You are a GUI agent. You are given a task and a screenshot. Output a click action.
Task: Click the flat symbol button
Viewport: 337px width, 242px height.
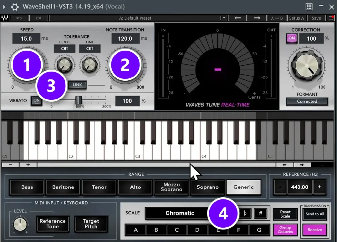click(245, 213)
